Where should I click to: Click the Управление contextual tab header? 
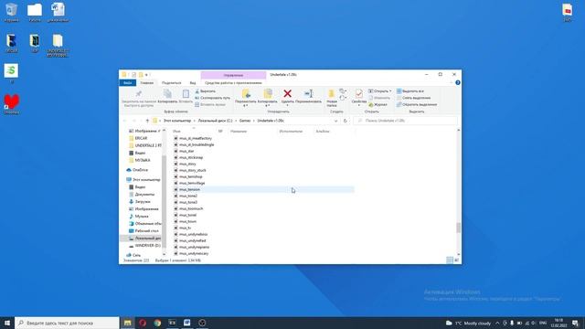tap(234, 75)
